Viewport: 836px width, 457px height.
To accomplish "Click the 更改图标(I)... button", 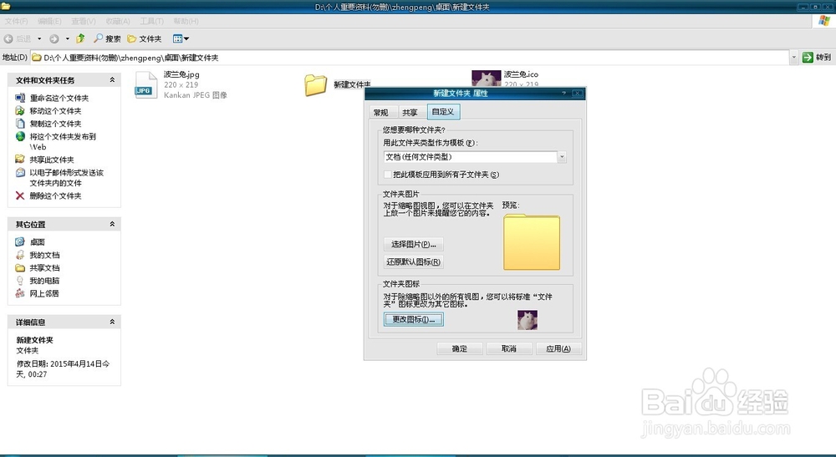I will click(414, 320).
